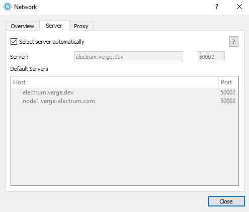Click the Server host field electrum.verge.dev
Image resolution: width=249 pixels, height=212 pixels.
(x=129, y=56)
